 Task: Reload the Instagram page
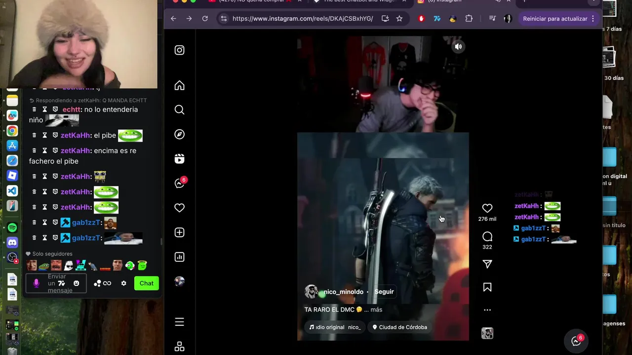(x=205, y=19)
